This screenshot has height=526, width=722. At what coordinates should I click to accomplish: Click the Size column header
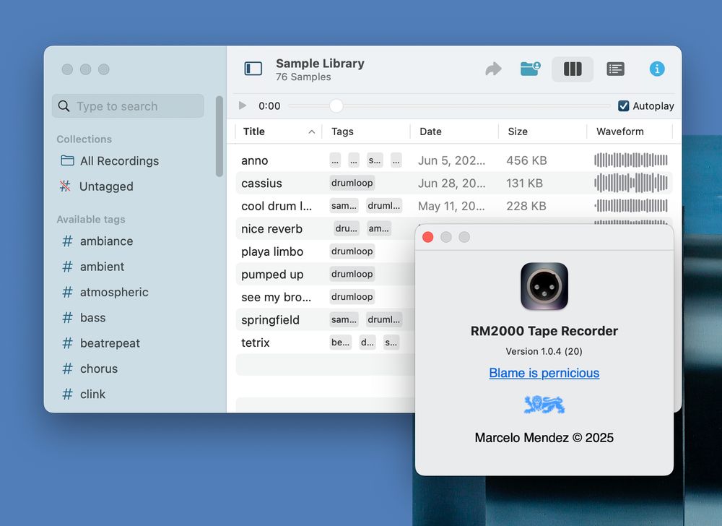(x=543, y=131)
